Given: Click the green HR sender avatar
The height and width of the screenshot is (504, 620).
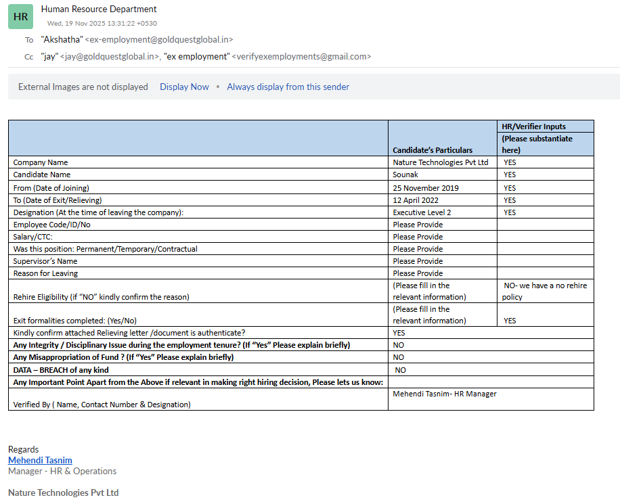Looking at the screenshot, I should pos(20,16).
